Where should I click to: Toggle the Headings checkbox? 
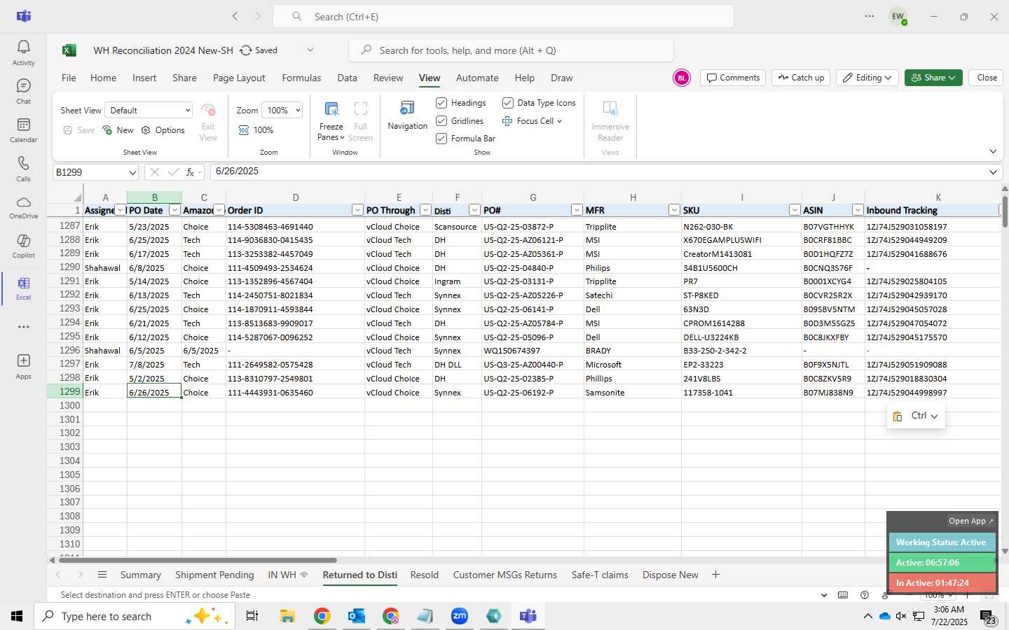441,103
